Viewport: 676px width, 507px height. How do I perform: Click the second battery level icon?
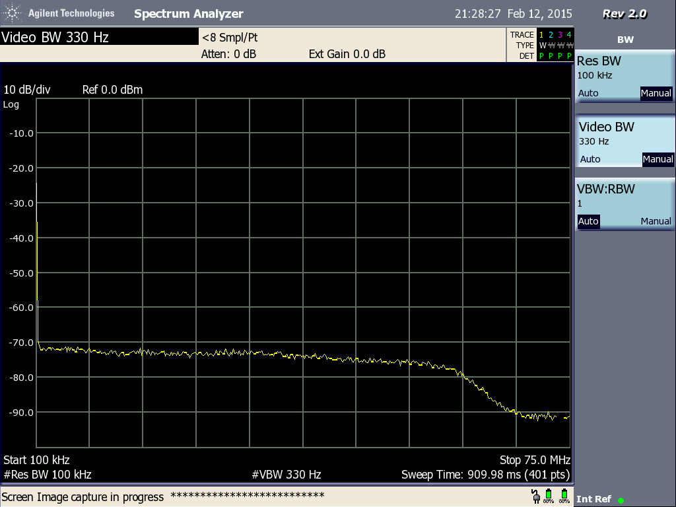pyautogui.click(x=564, y=496)
